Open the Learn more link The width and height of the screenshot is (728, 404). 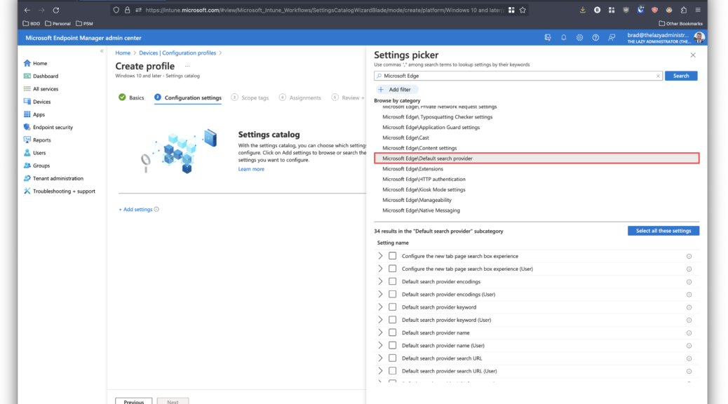[x=251, y=169]
